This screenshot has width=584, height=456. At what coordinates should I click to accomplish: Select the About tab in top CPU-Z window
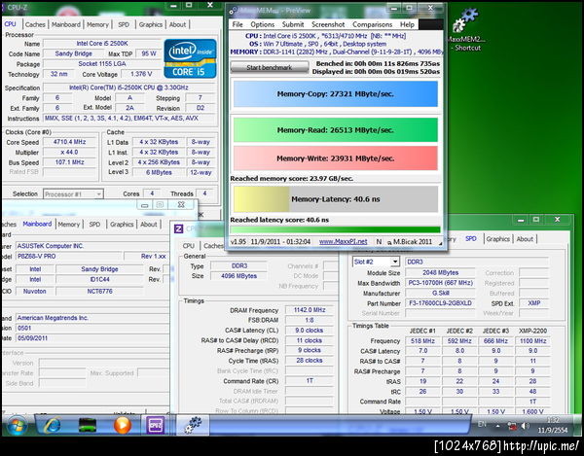[177, 24]
